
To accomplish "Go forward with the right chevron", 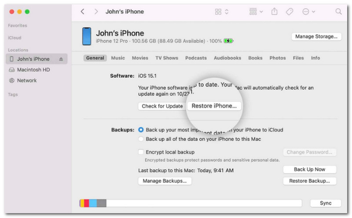I will tap(96, 11).
